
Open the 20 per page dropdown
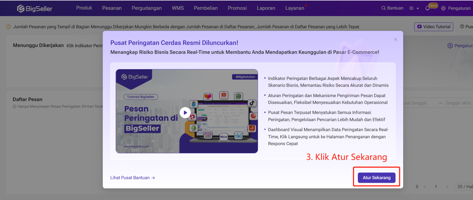point(464,187)
